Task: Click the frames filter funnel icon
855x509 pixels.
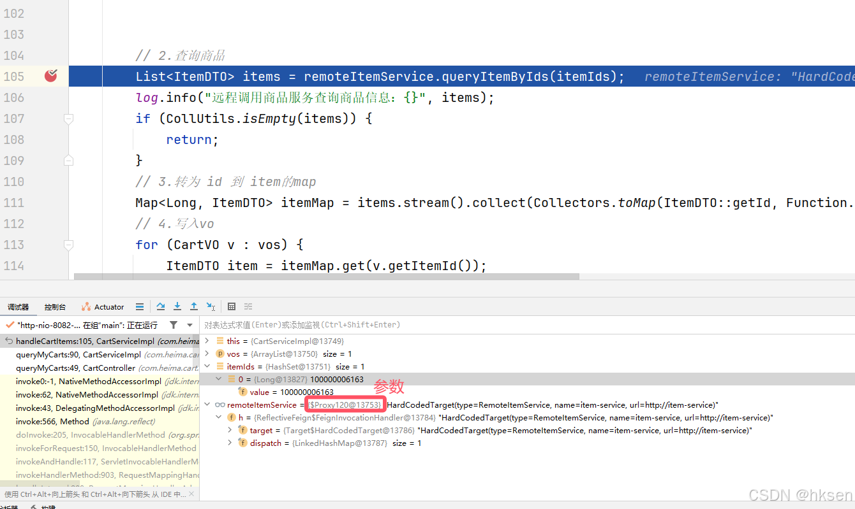Action: (x=173, y=325)
